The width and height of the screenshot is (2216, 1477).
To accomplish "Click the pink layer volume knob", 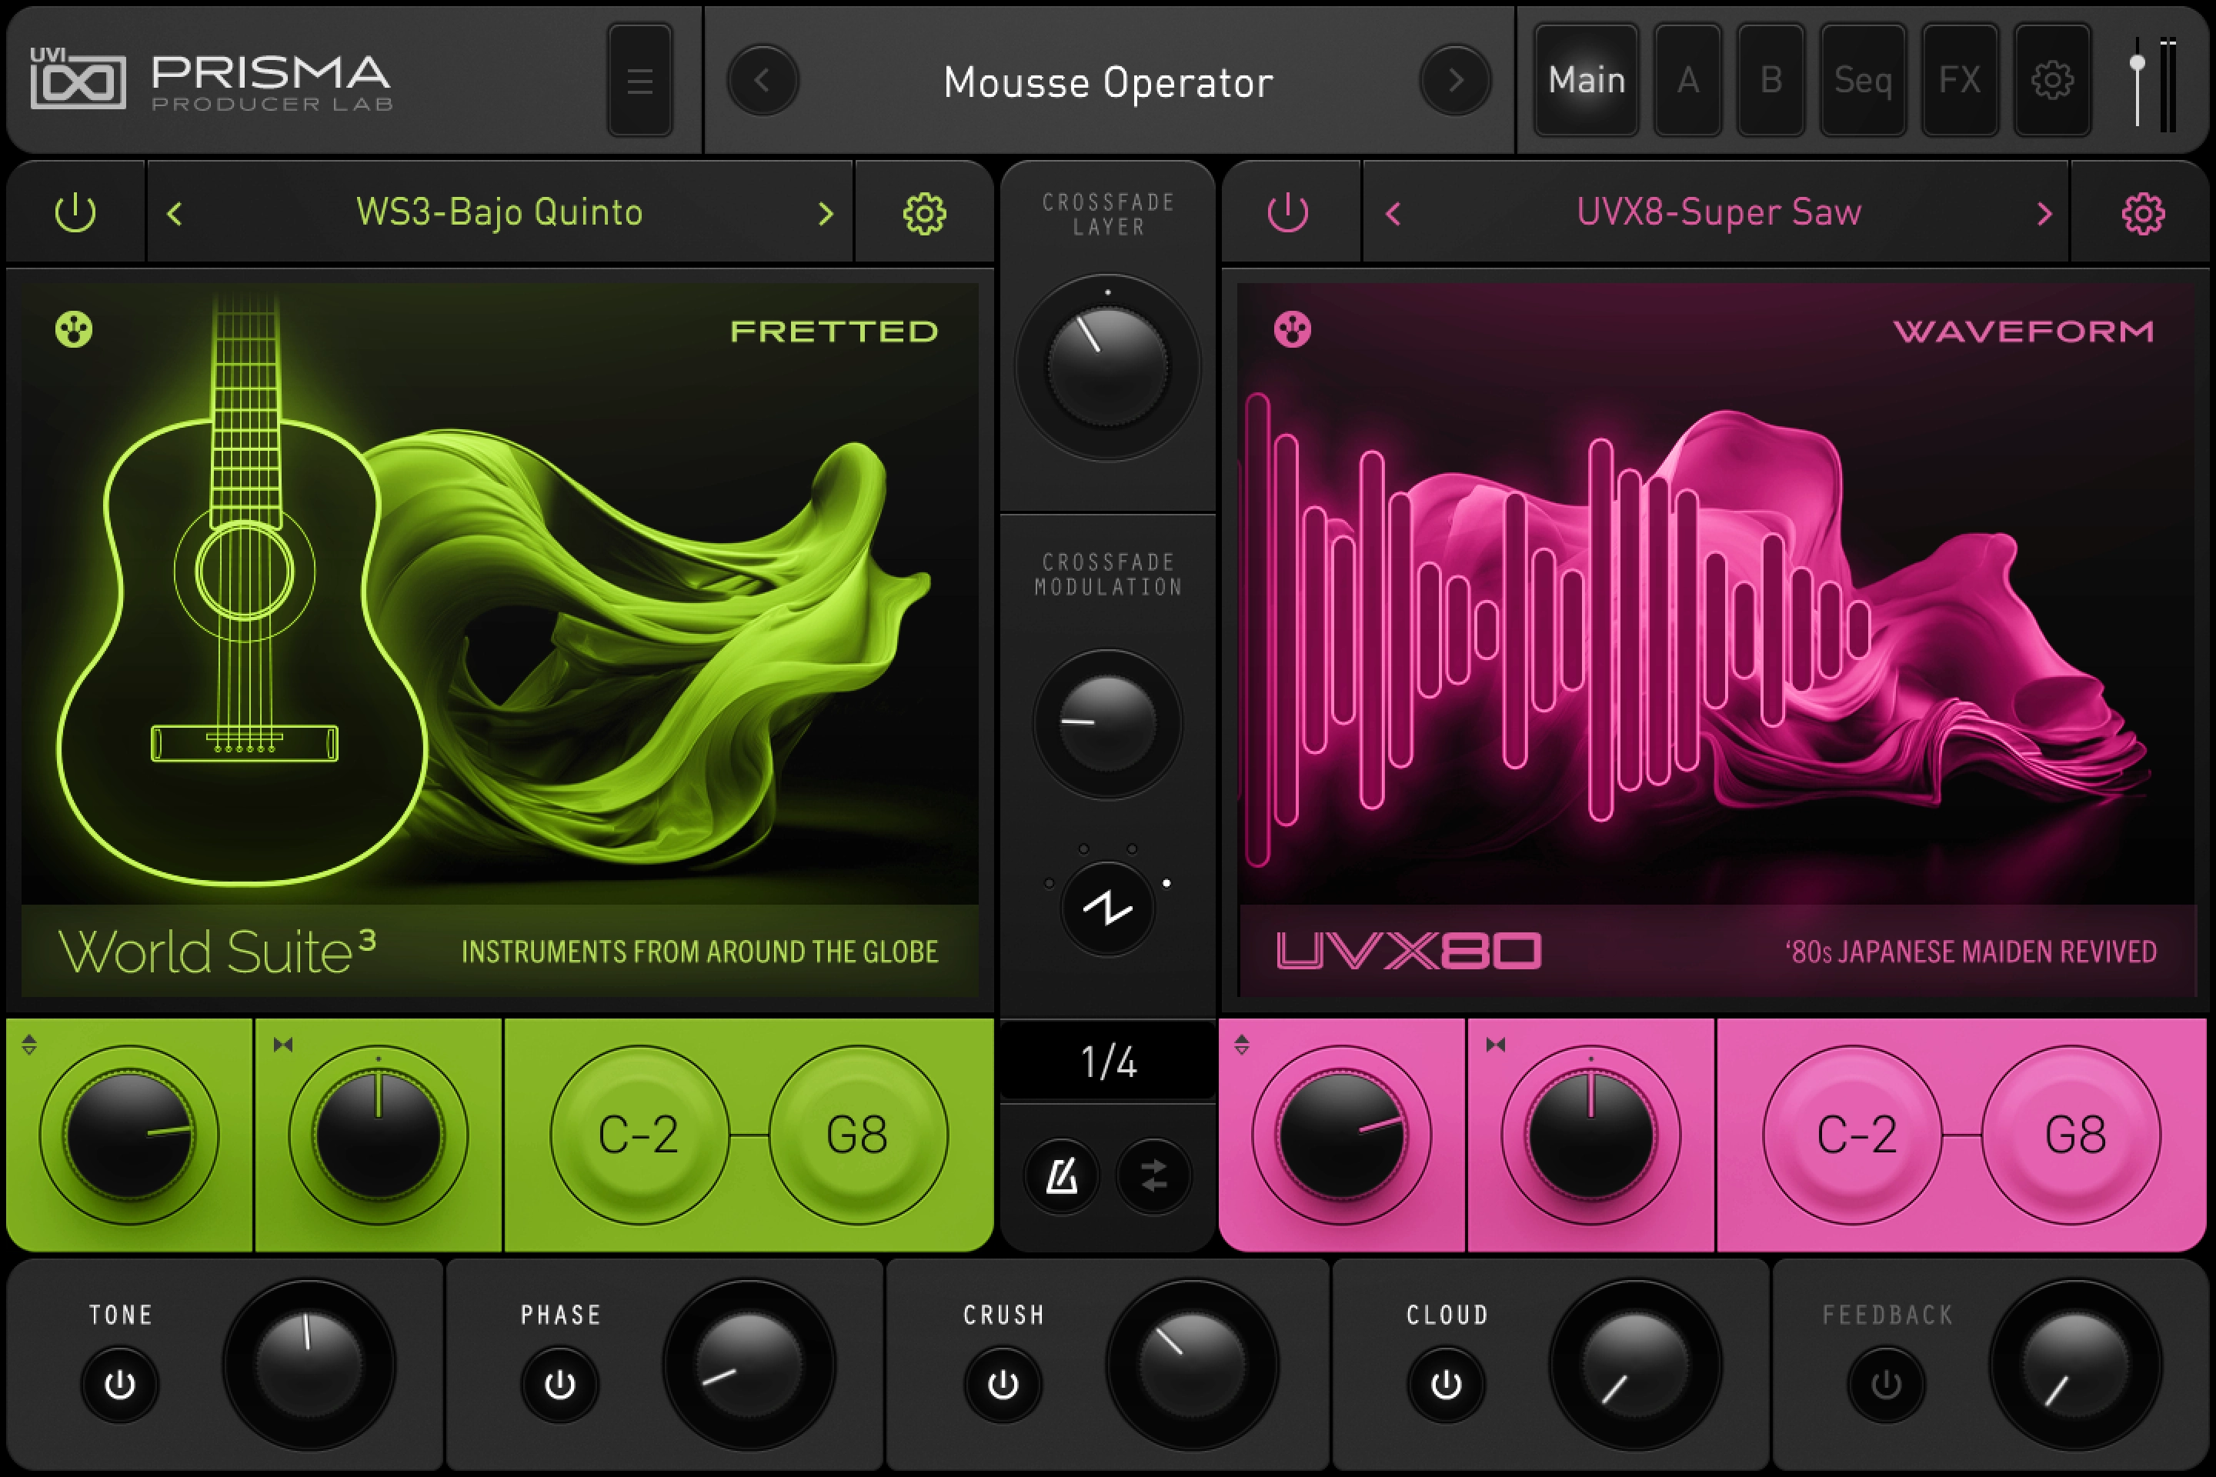I will (1342, 1135).
